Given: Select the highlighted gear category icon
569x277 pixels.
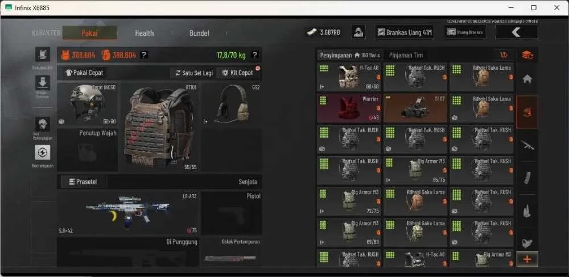Looking at the screenshot, I should tap(527, 112).
